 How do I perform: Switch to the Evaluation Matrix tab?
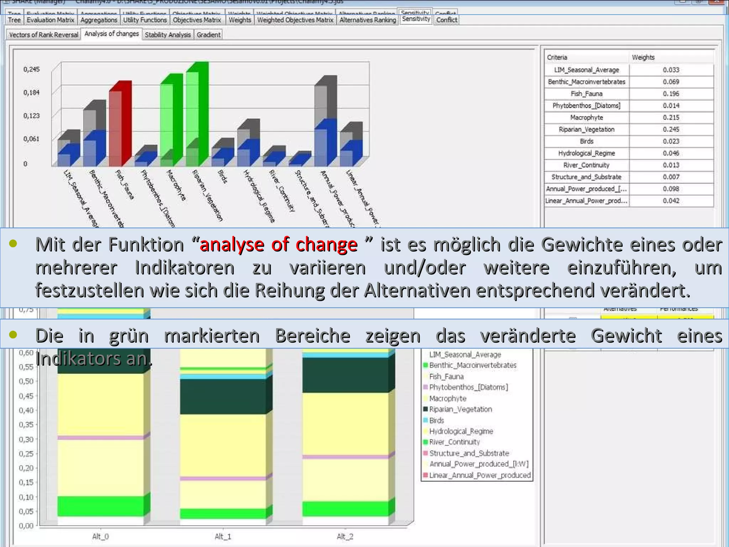point(50,20)
